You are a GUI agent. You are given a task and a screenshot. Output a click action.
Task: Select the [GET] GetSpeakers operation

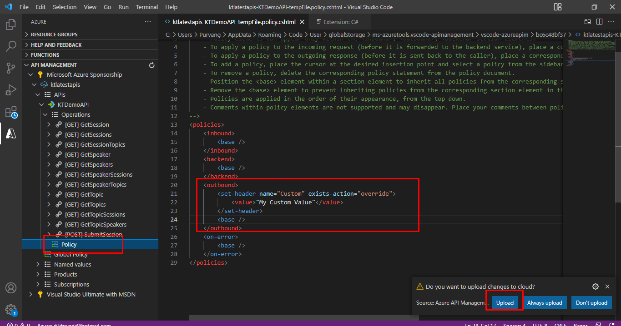click(x=89, y=165)
